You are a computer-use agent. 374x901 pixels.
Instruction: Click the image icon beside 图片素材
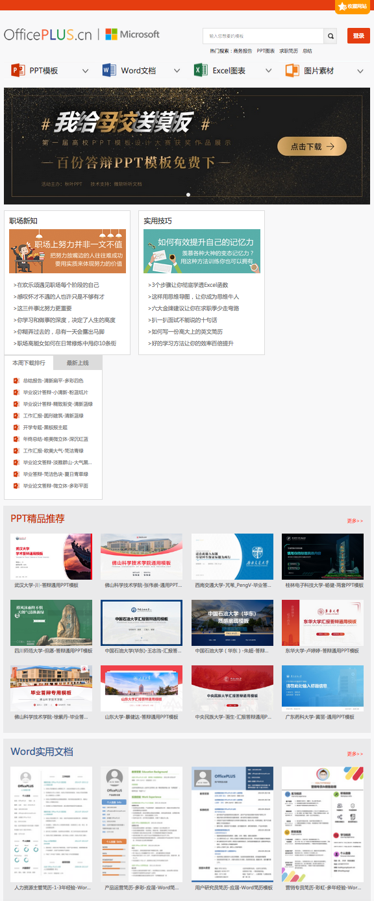tap(292, 70)
